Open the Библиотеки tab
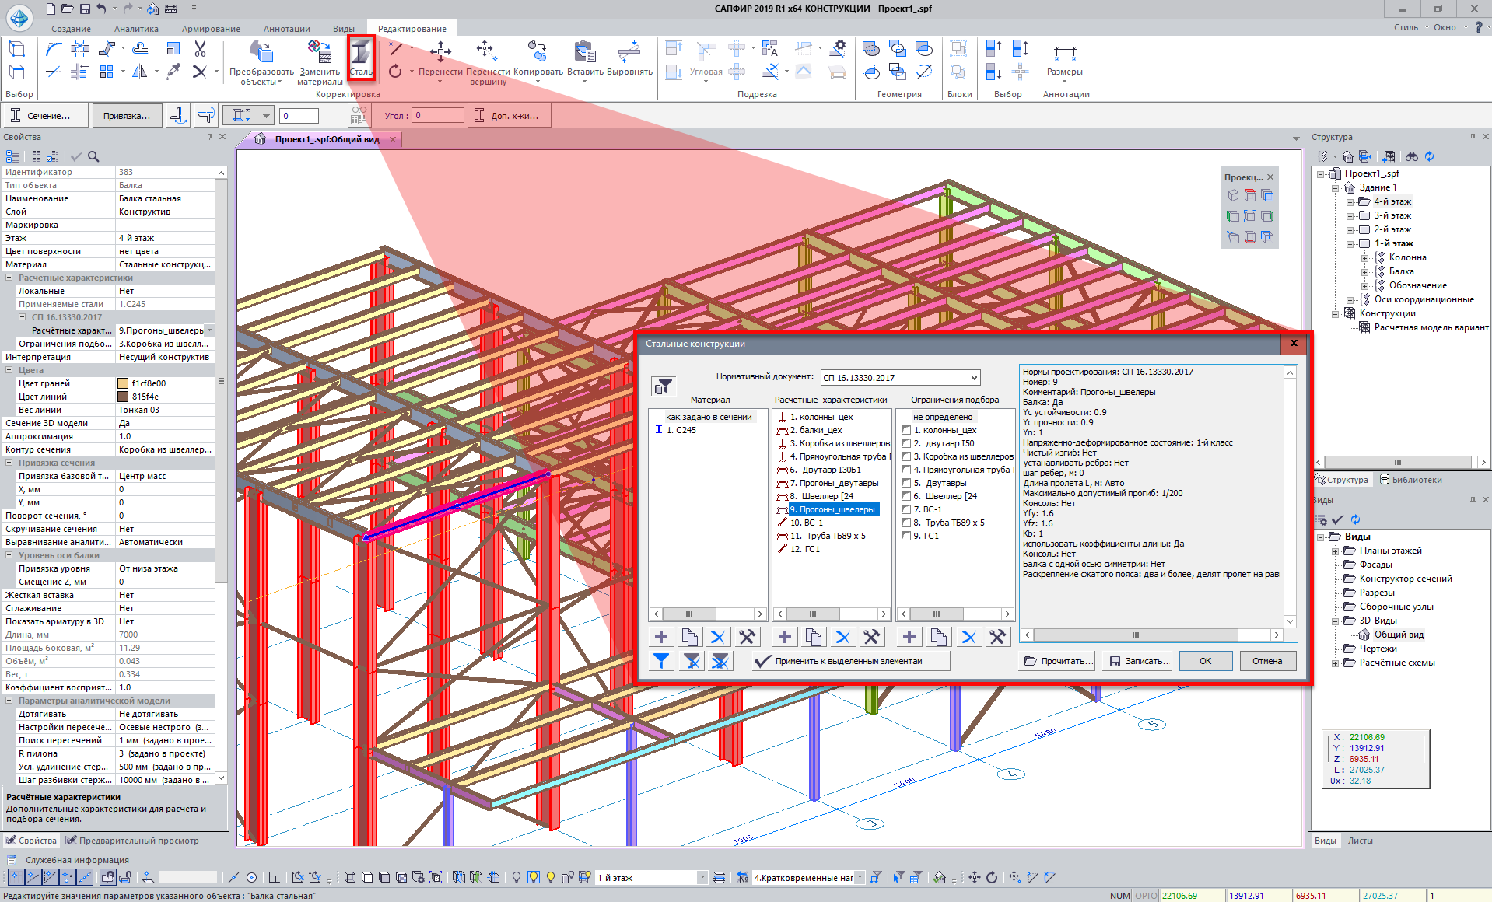The height and width of the screenshot is (902, 1492). click(x=1411, y=480)
